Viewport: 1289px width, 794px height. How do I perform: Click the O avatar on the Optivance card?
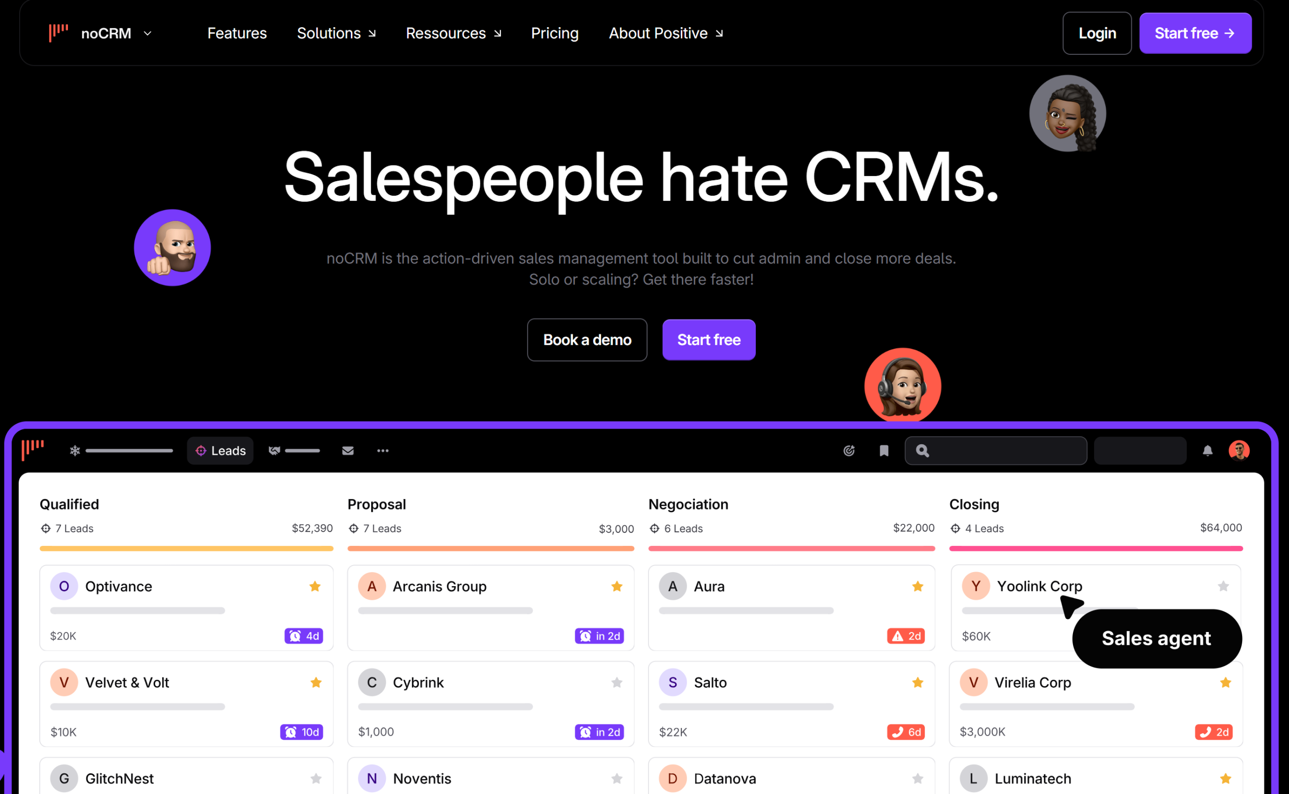click(64, 586)
